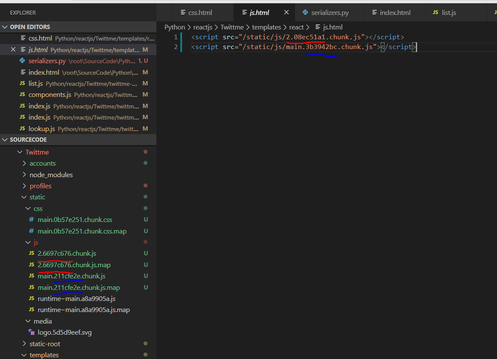Open main.211cfe2e.chunk.js file
Viewport: 497px width, 359px height.
71,276
